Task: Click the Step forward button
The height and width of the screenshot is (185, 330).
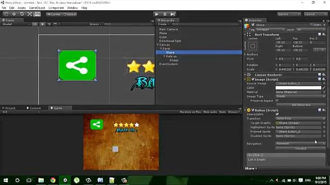Action: pos(173,14)
